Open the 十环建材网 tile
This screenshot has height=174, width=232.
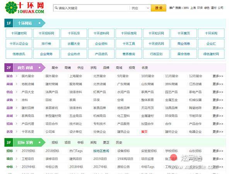[19, 33]
